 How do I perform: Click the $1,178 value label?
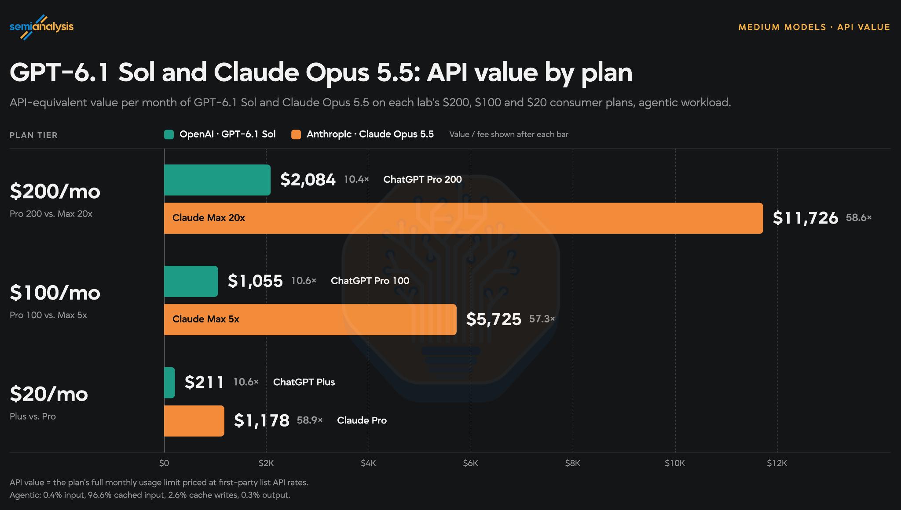click(262, 420)
